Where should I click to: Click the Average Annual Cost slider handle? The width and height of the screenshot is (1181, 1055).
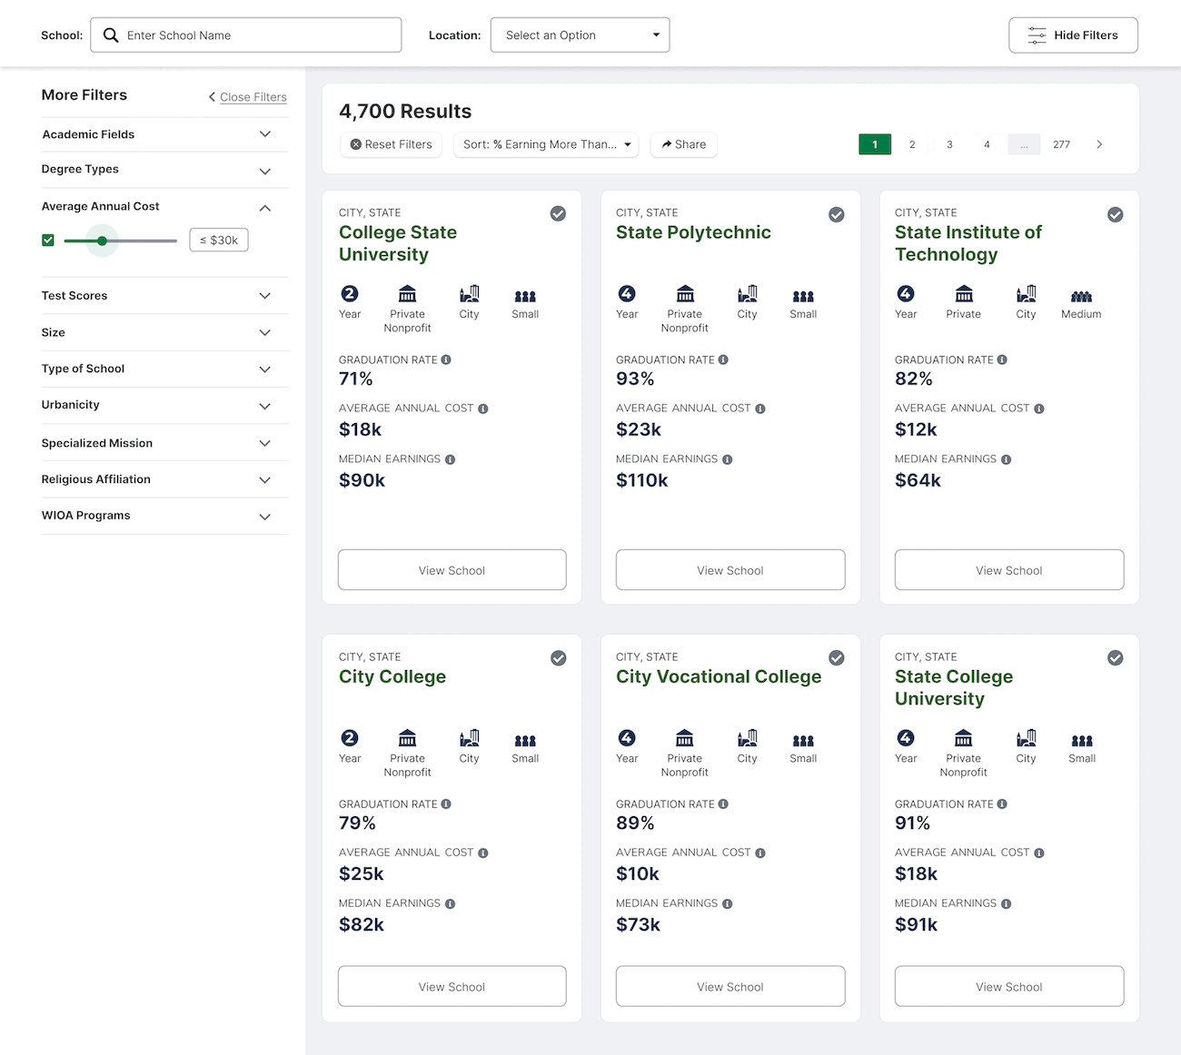click(103, 241)
